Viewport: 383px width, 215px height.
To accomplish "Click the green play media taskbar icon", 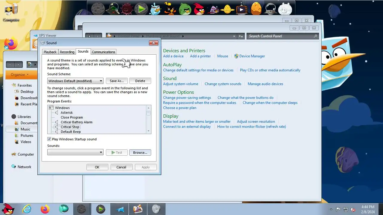I will pos(101,209).
